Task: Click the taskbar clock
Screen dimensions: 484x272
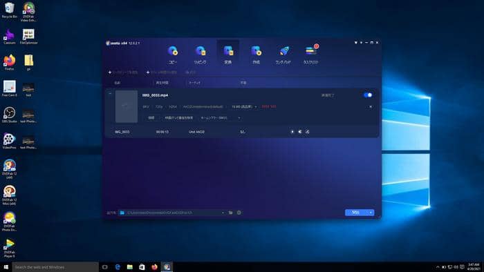Action: pos(474,266)
